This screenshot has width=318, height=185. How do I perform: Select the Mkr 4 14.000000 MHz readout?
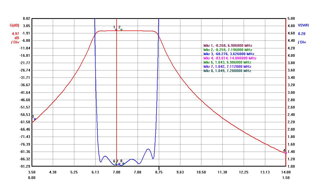coord(230,58)
